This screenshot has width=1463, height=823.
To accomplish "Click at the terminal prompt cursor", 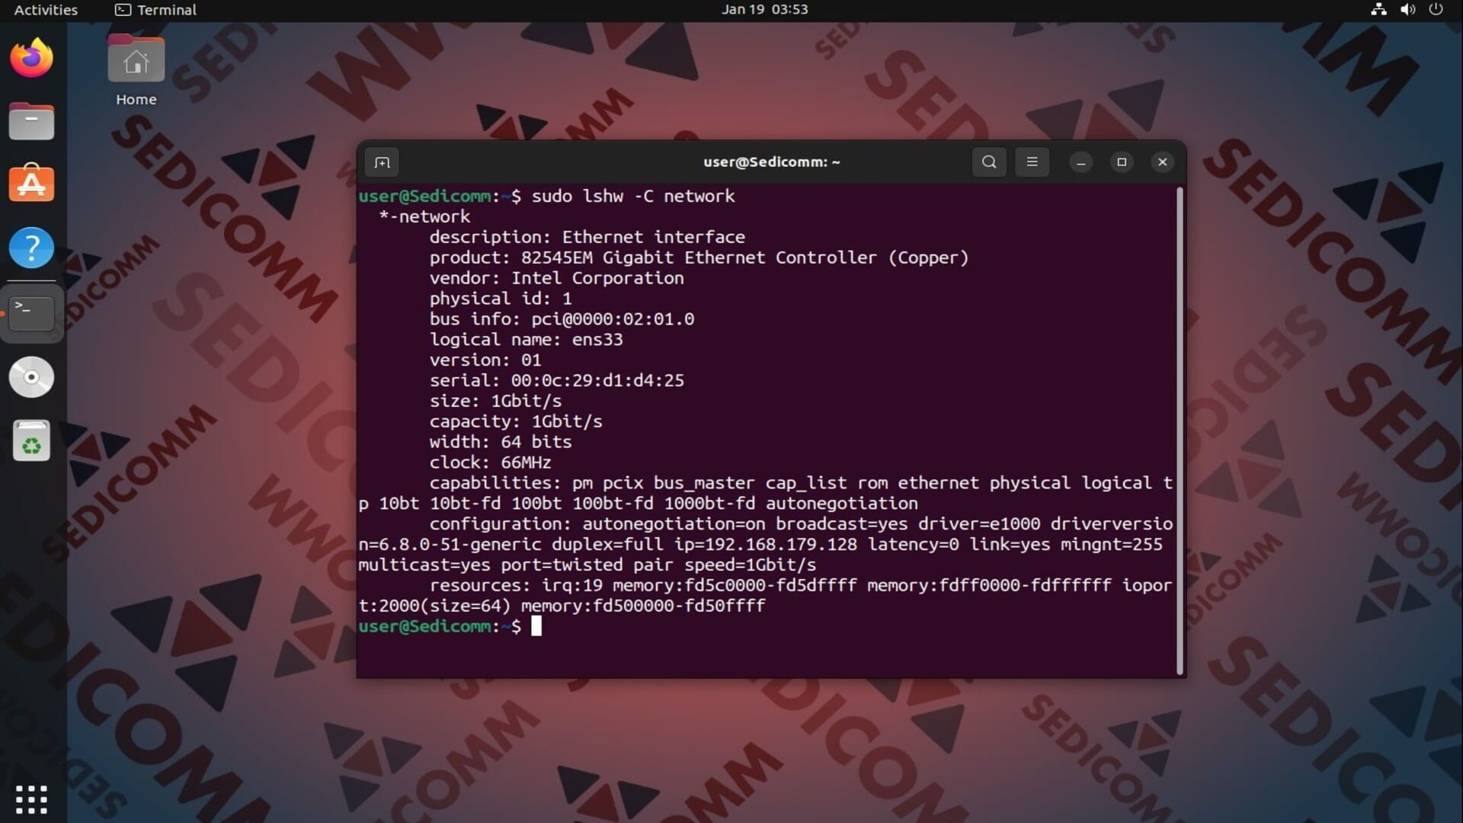I will [x=536, y=626].
